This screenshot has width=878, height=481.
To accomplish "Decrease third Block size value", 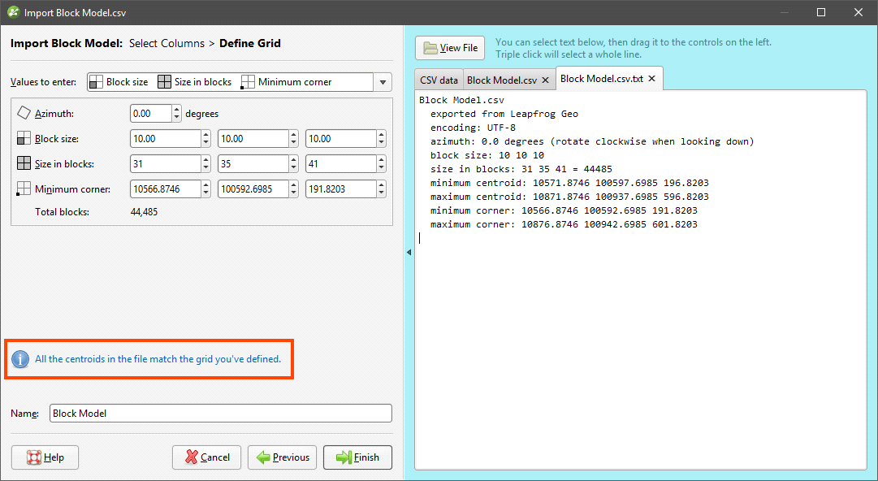I will point(381,143).
